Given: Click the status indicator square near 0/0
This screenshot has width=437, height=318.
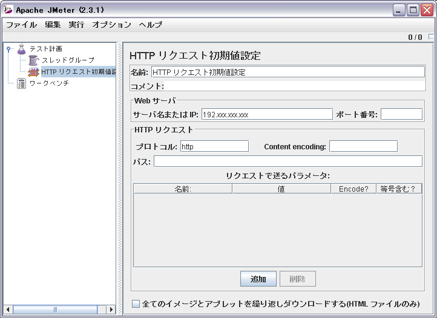Looking at the screenshot, I should tap(431, 37).
